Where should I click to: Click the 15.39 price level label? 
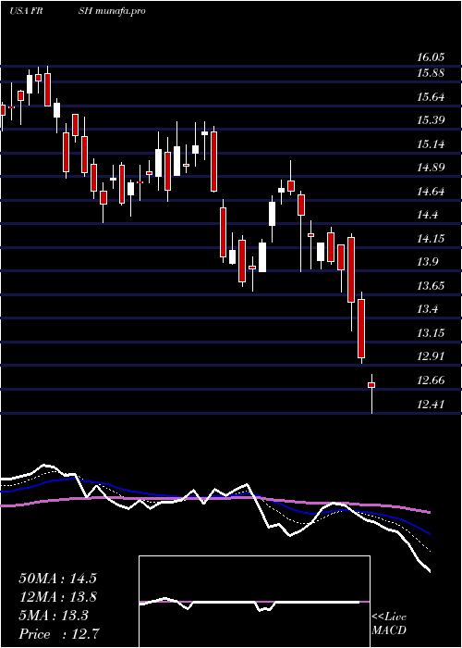[431, 120]
